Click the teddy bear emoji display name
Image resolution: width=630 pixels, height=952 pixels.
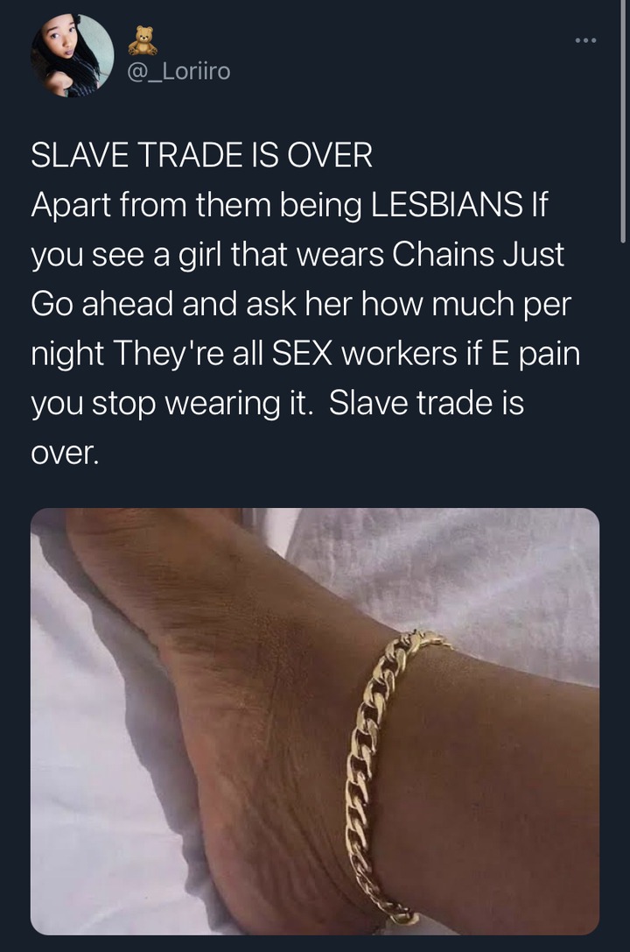pos(143,40)
